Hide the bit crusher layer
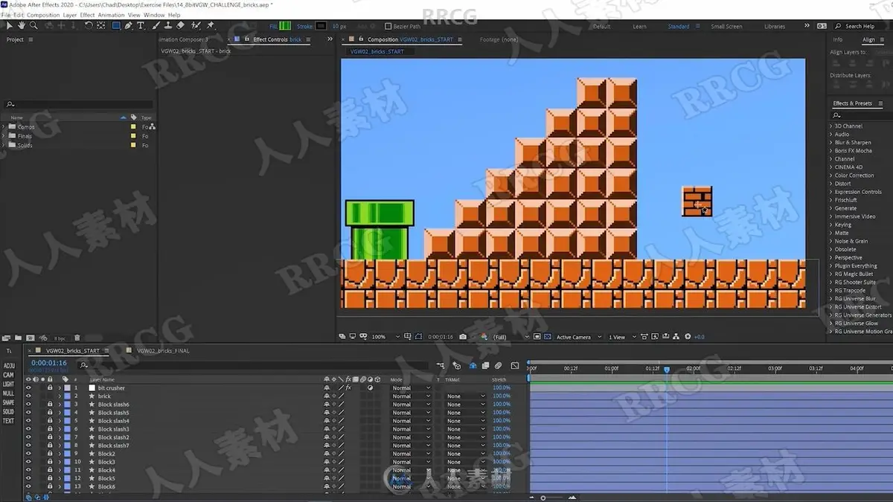 click(x=28, y=388)
